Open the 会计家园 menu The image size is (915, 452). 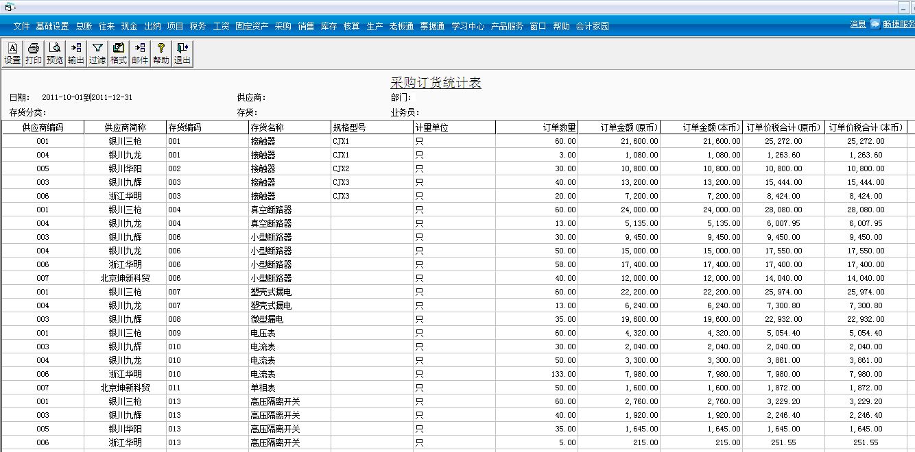pos(594,25)
